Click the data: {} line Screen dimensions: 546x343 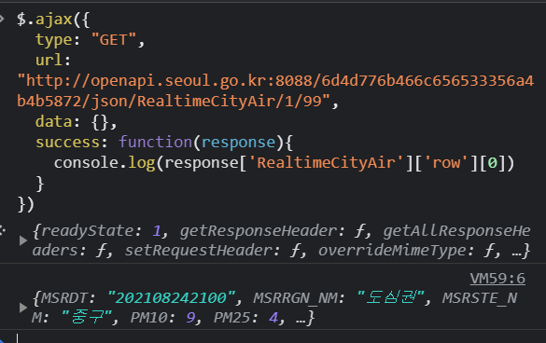click(x=76, y=122)
